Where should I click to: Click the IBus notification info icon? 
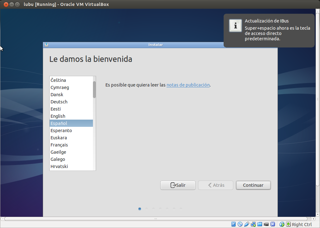pos(235,26)
